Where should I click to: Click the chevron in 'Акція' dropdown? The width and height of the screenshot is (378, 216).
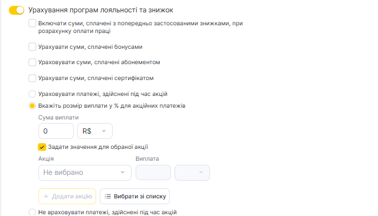[x=123, y=172]
